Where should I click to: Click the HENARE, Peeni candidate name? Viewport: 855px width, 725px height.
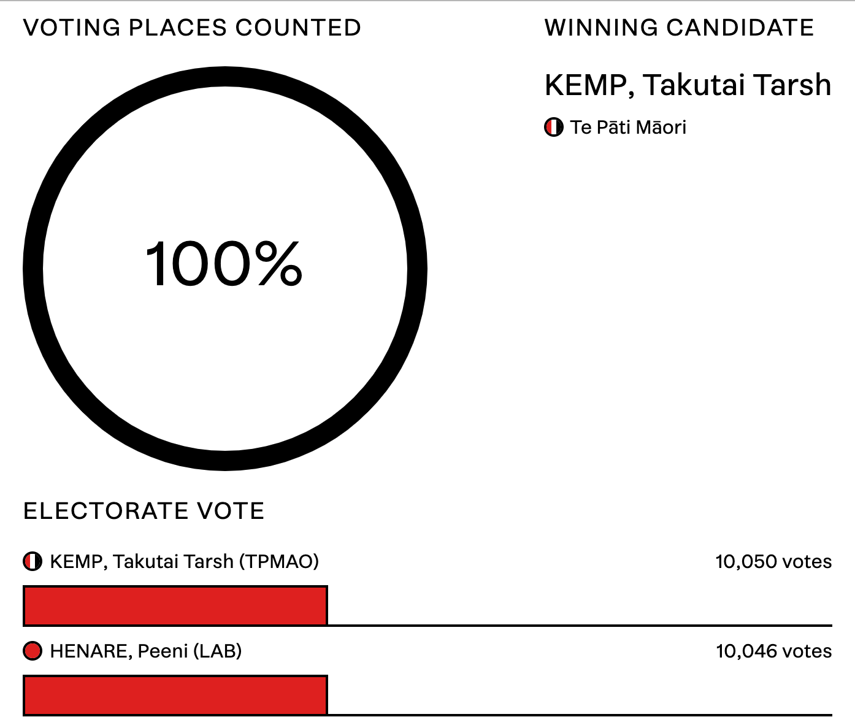[119, 651]
